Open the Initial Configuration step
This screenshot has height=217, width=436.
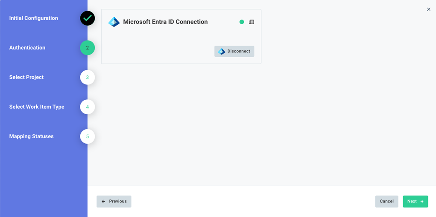tap(34, 18)
